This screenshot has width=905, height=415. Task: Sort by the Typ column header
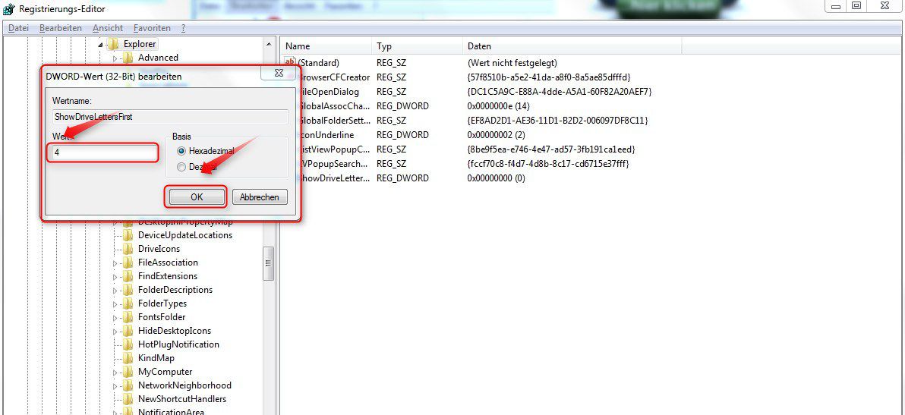point(418,46)
